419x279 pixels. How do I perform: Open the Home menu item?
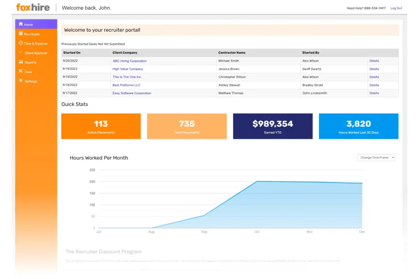pyautogui.click(x=36, y=24)
